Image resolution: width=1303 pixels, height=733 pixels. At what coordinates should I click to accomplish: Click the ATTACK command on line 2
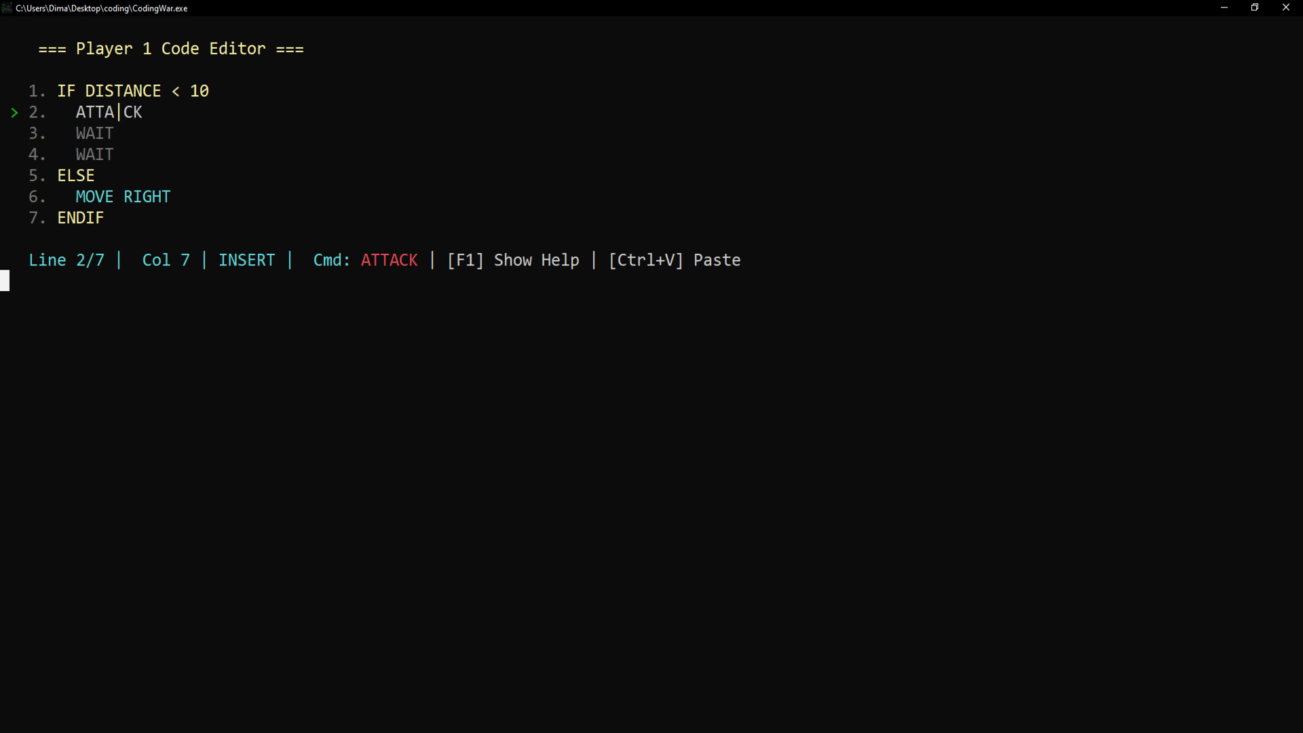(x=109, y=112)
